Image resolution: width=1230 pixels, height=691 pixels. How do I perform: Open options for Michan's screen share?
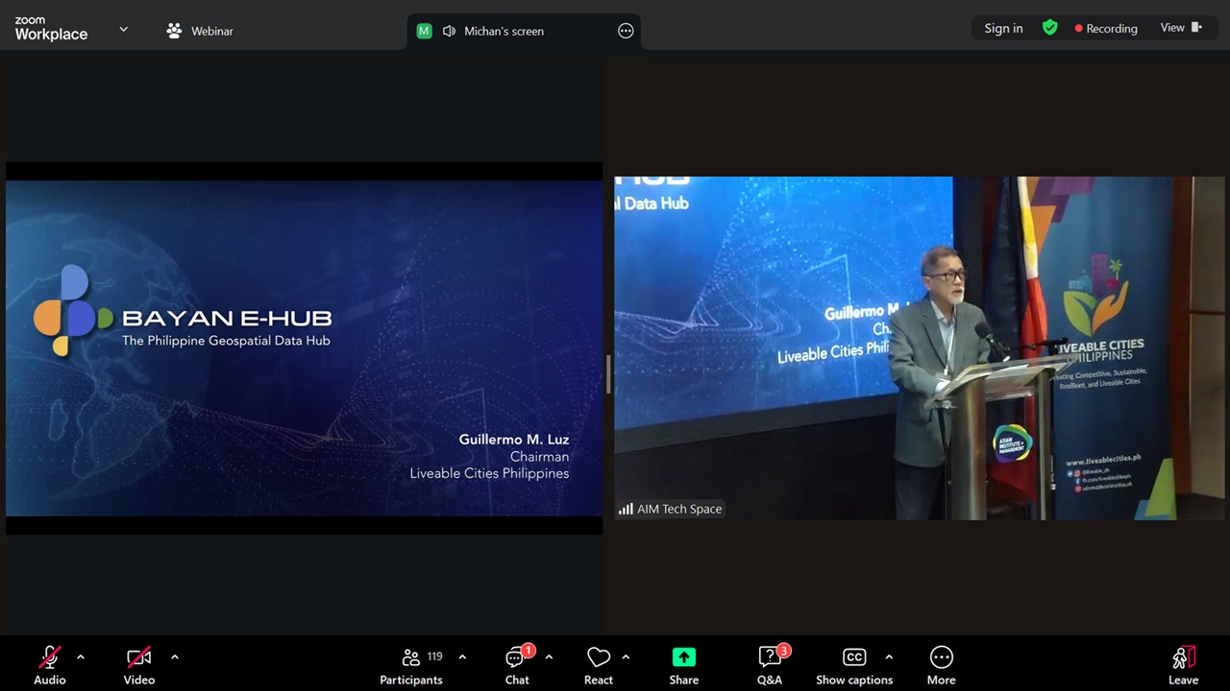coord(626,31)
